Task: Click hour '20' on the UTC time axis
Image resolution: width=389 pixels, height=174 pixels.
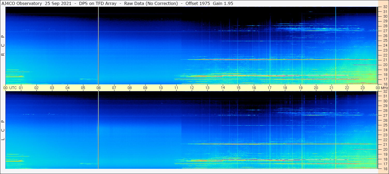Action: 316,88
